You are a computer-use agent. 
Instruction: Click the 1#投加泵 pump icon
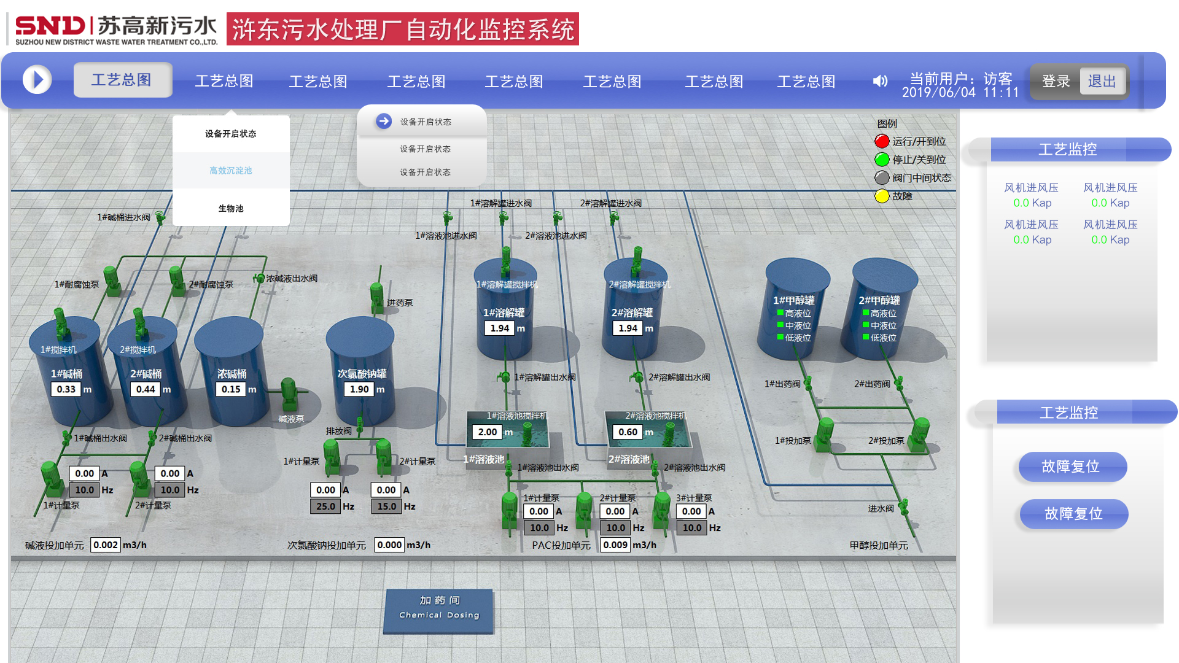point(825,435)
